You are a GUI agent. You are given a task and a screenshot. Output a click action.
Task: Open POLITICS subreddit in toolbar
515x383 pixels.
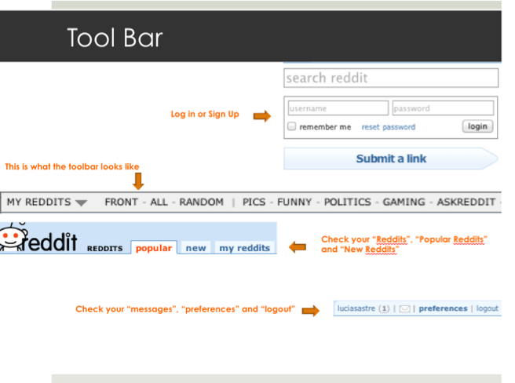[348, 202]
